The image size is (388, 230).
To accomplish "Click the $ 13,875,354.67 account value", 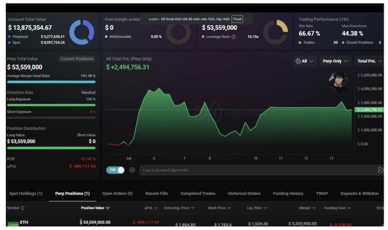I will pyautogui.click(x=30, y=28).
